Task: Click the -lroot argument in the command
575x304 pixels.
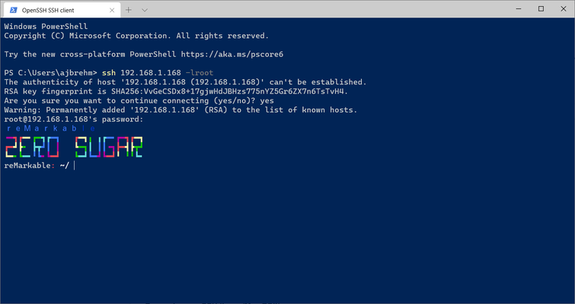Action: pyautogui.click(x=200, y=73)
